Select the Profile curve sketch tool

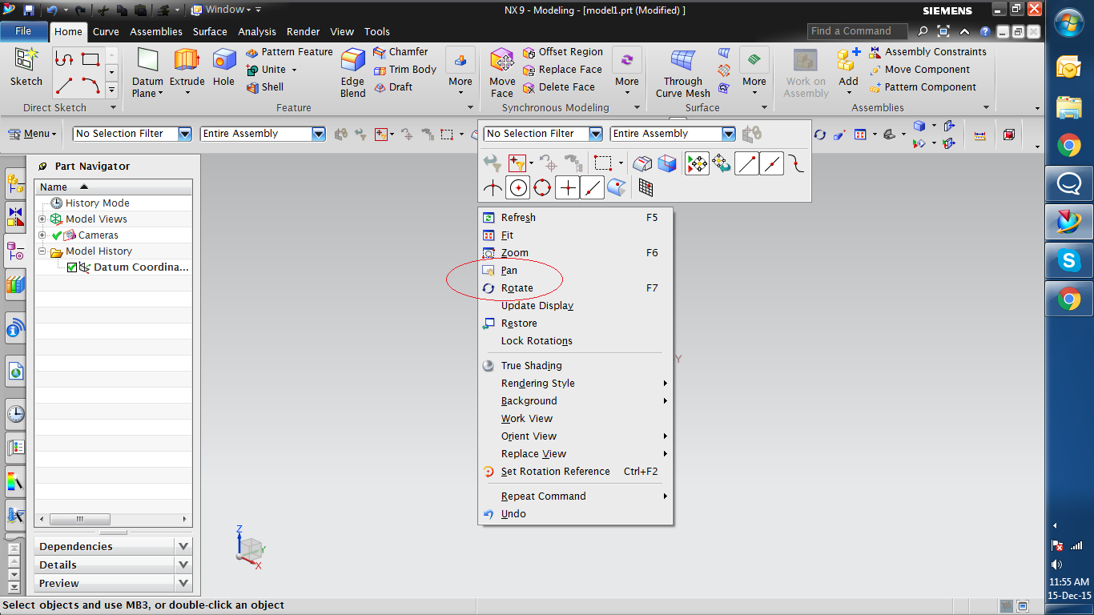[x=64, y=59]
